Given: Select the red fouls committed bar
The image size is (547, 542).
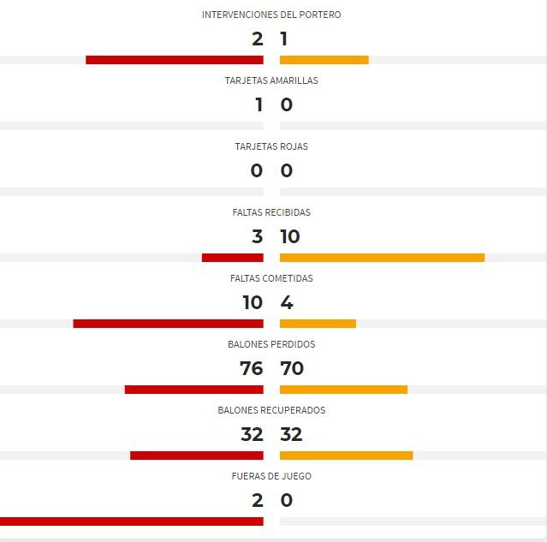Looking at the screenshot, I should pyautogui.click(x=168, y=324).
